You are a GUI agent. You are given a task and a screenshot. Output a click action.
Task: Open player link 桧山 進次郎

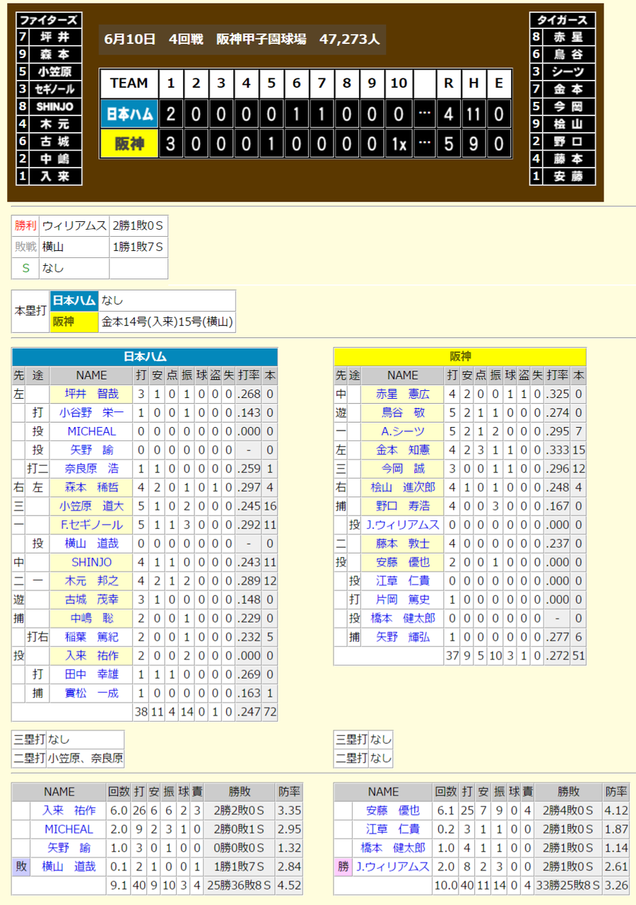point(403,487)
